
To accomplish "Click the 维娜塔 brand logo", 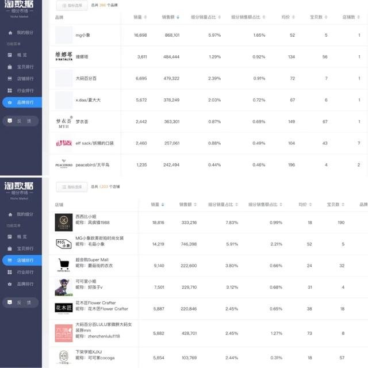I will tap(64, 56).
